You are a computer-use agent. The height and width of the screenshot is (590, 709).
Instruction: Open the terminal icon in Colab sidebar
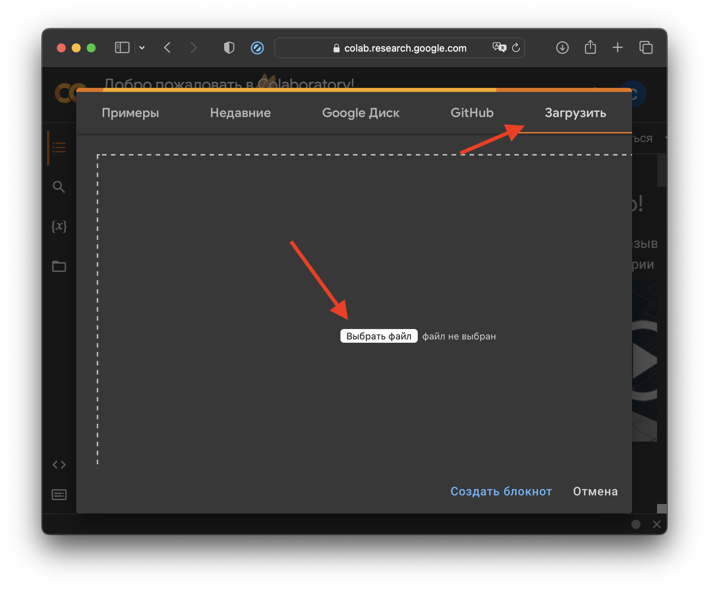point(59,495)
